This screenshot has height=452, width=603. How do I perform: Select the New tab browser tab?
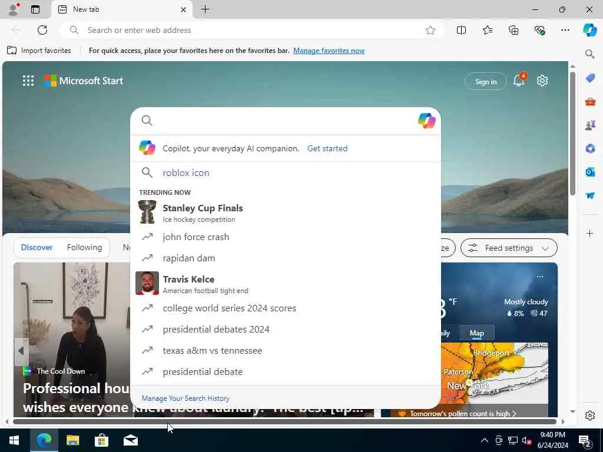122,9
